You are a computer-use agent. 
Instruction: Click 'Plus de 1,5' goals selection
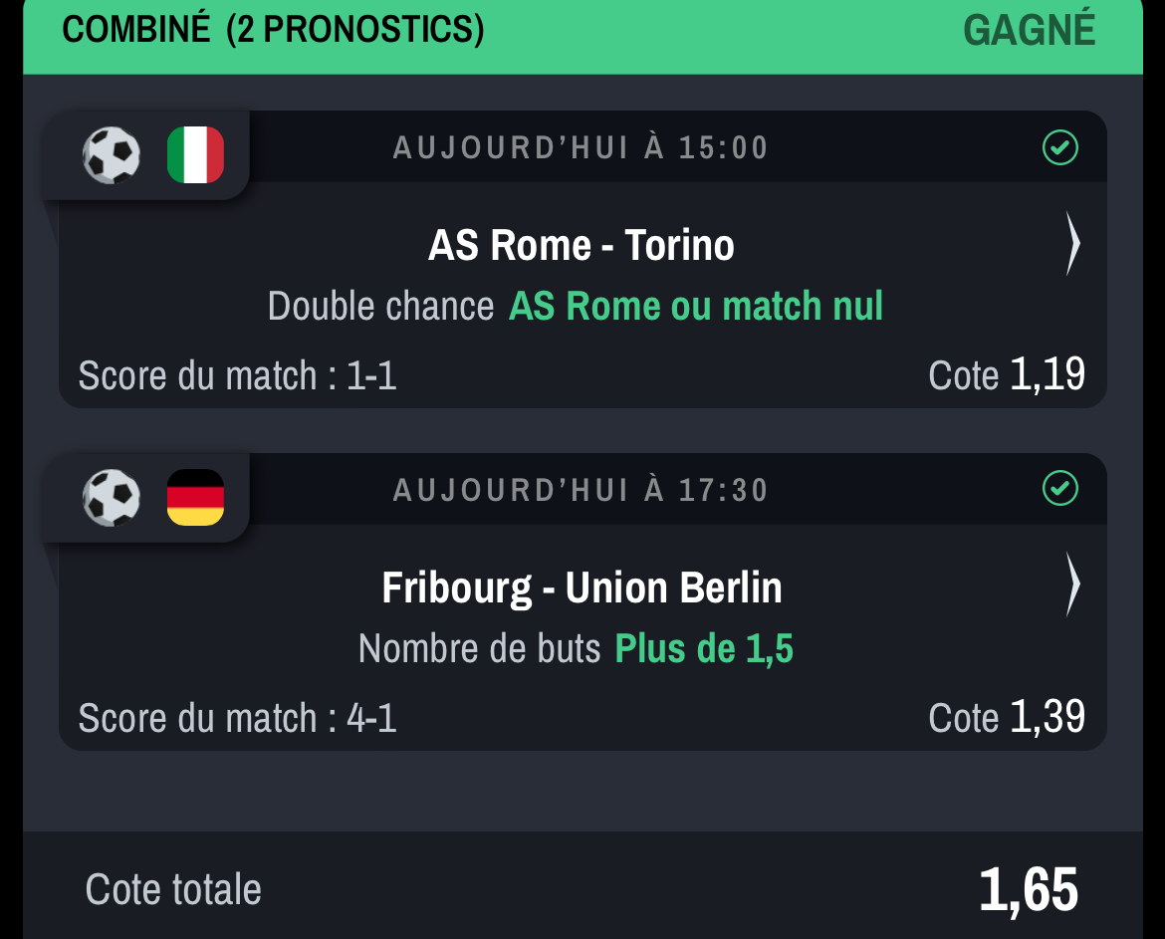point(704,648)
